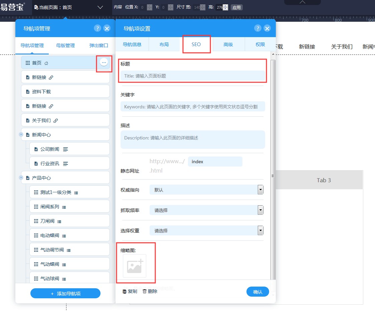
Task: Click the list icon beside 气动球阀
Action: tap(64, 279)
